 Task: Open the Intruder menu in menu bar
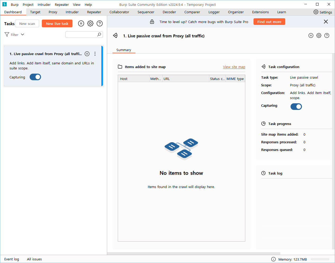pos(44,5)
